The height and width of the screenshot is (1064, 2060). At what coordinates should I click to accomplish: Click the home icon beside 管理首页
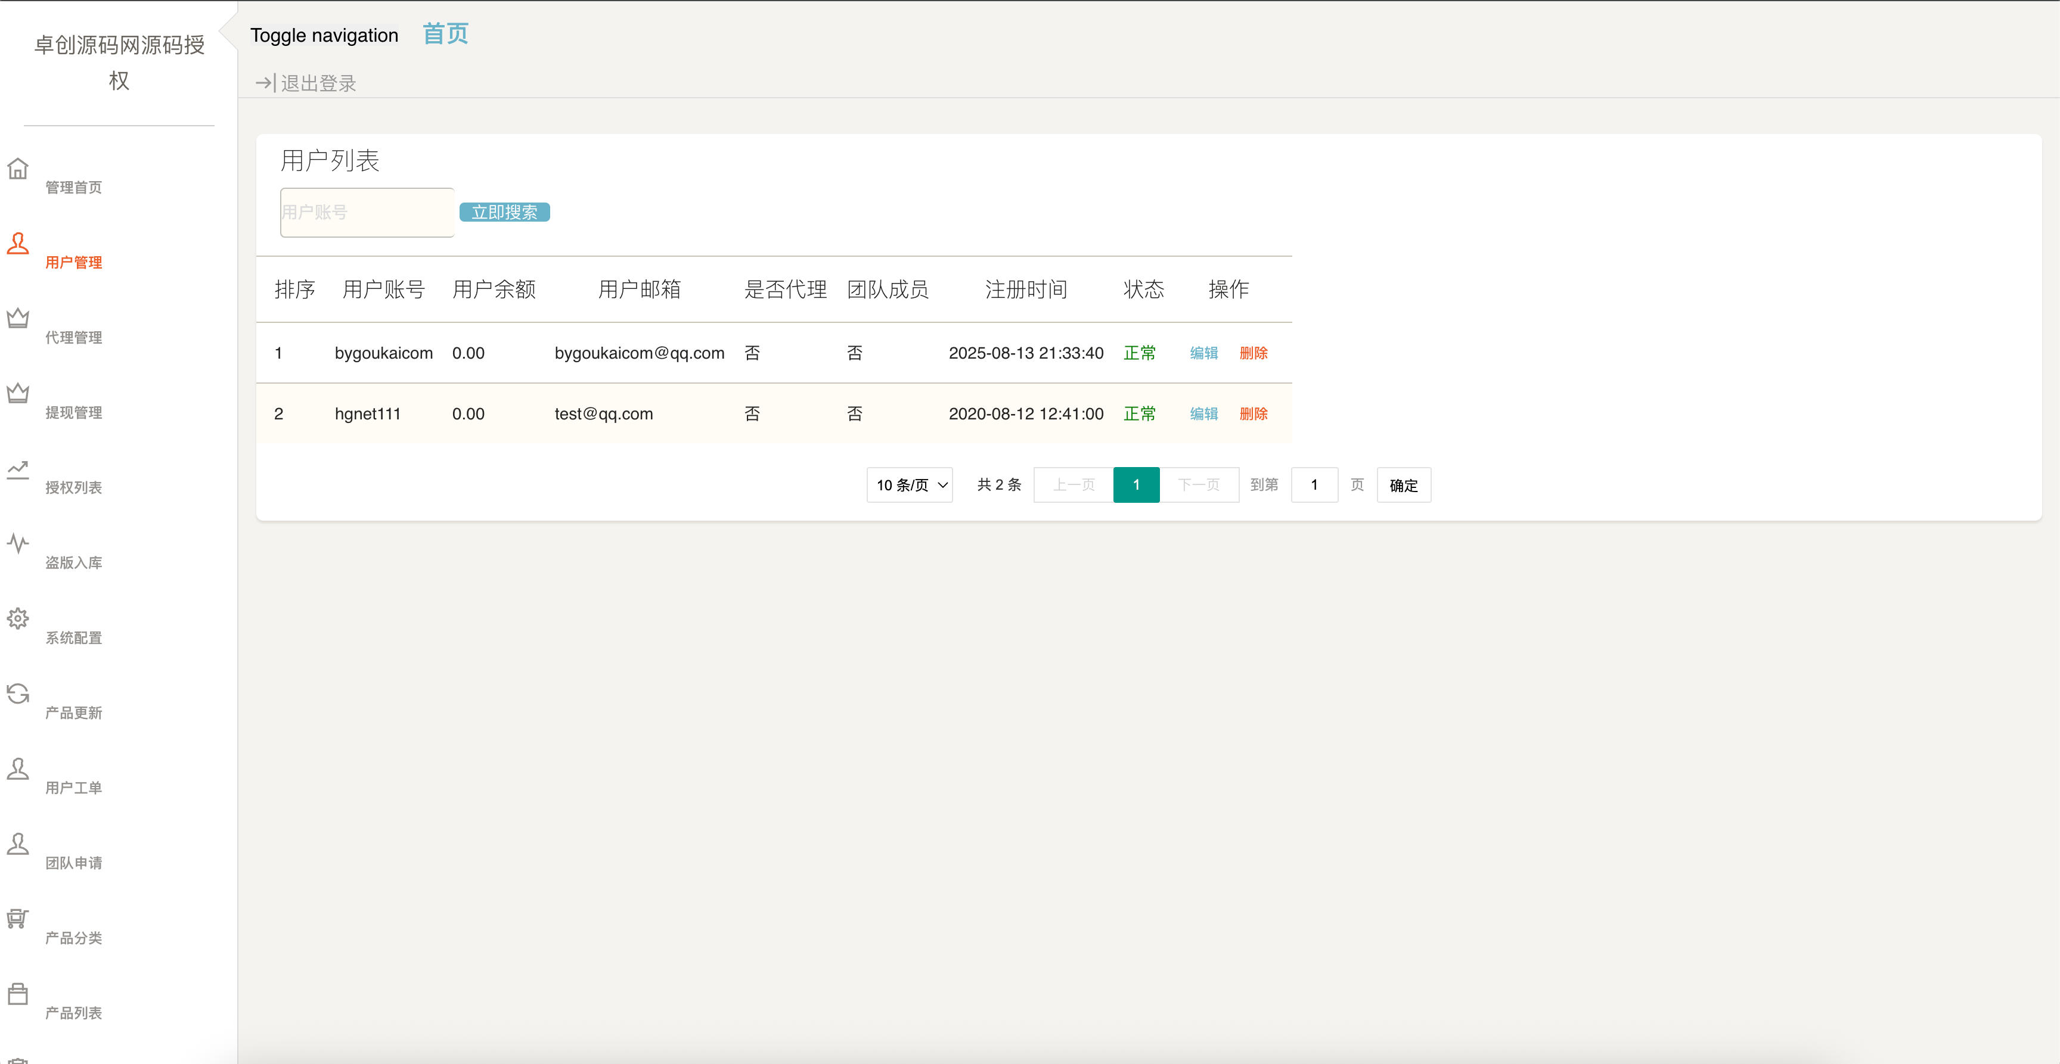coord(18,169)
